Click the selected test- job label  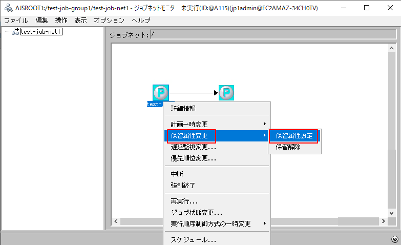click(155, 104)
